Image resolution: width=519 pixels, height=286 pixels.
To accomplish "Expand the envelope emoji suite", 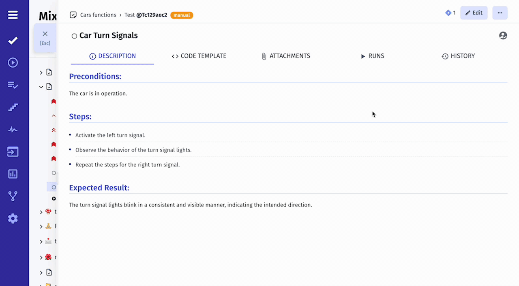I will [x=41, y=241].
